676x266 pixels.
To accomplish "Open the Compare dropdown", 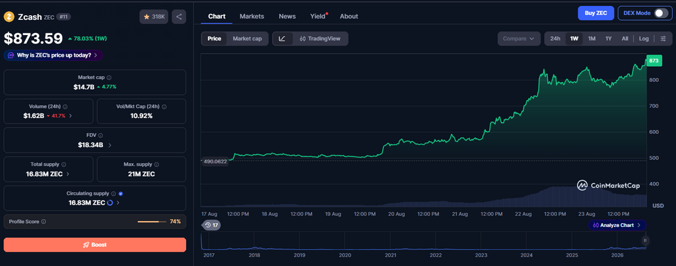I will [x=519, y=38].
